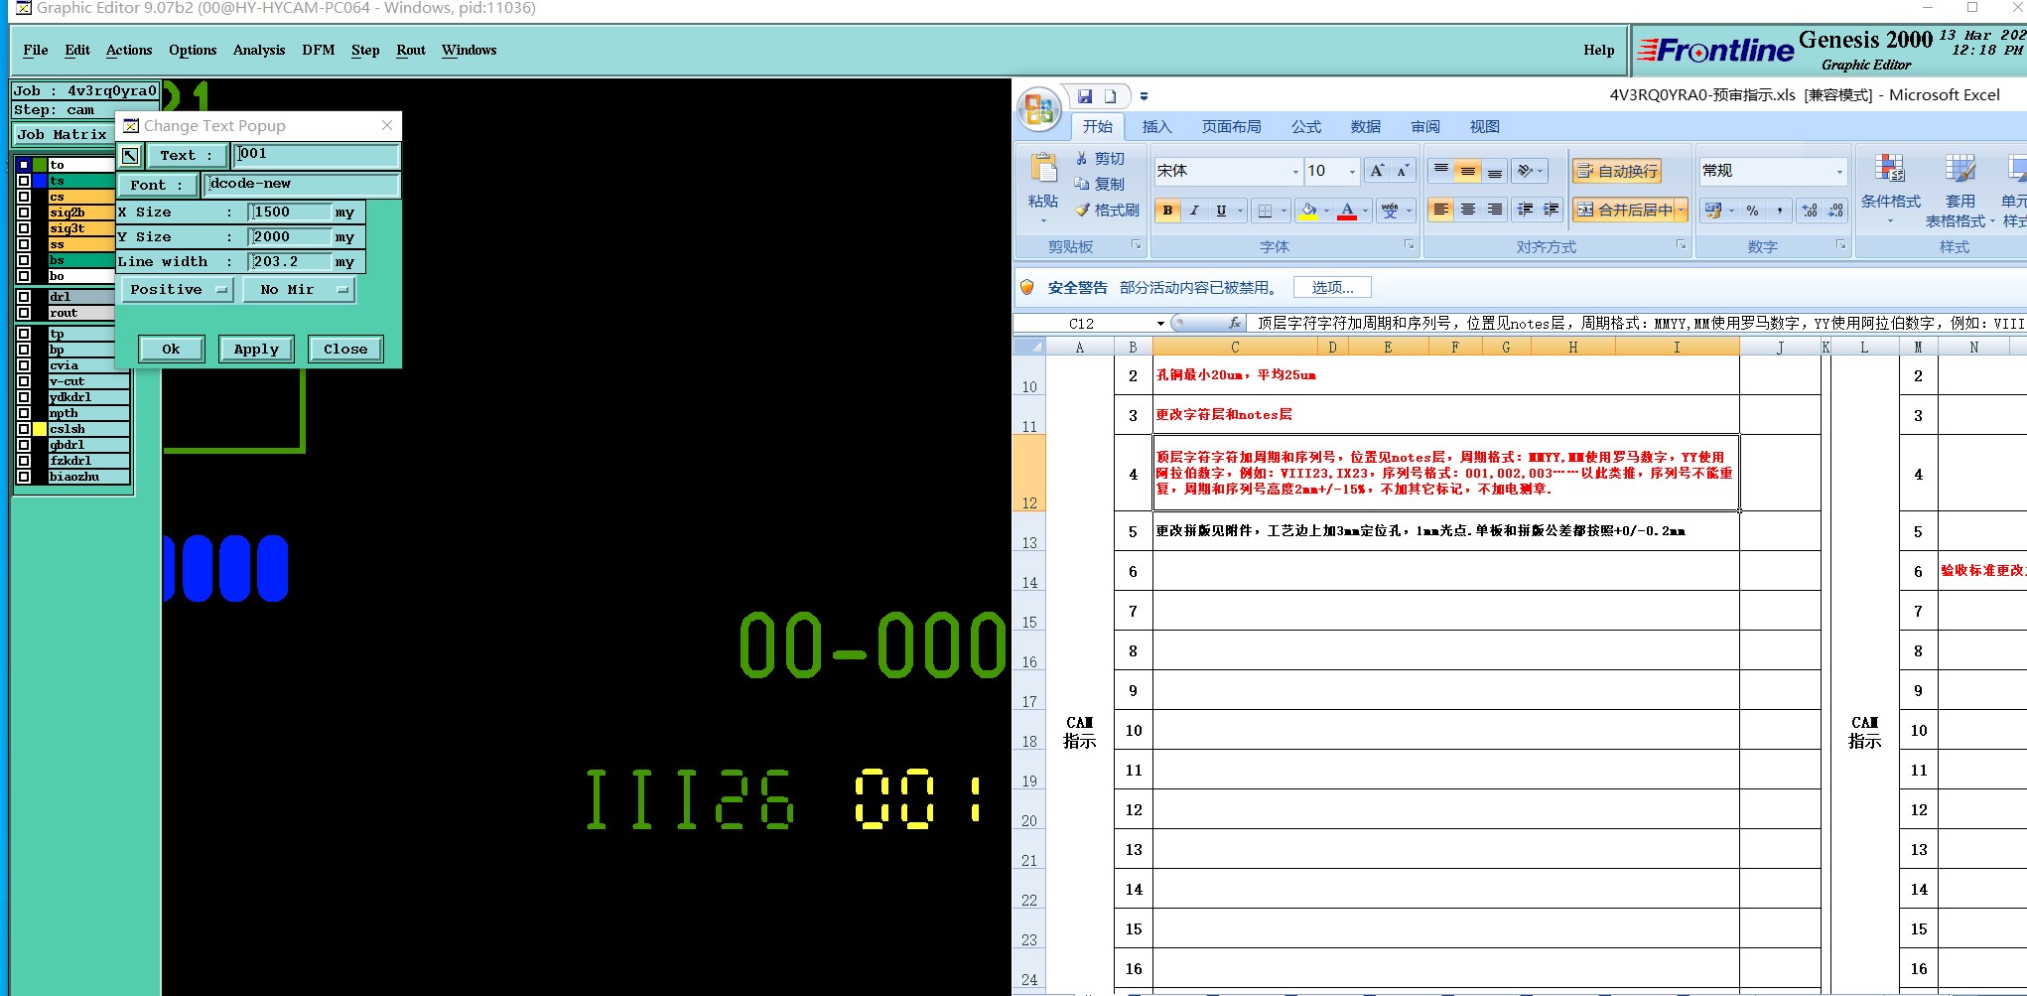2027x996 pixels.
Task: Switch to the 插入 ribbon tab
Action: click(x=1157, y=127)
